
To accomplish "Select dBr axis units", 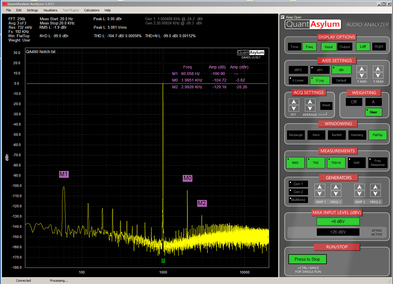I will (342, 70).
